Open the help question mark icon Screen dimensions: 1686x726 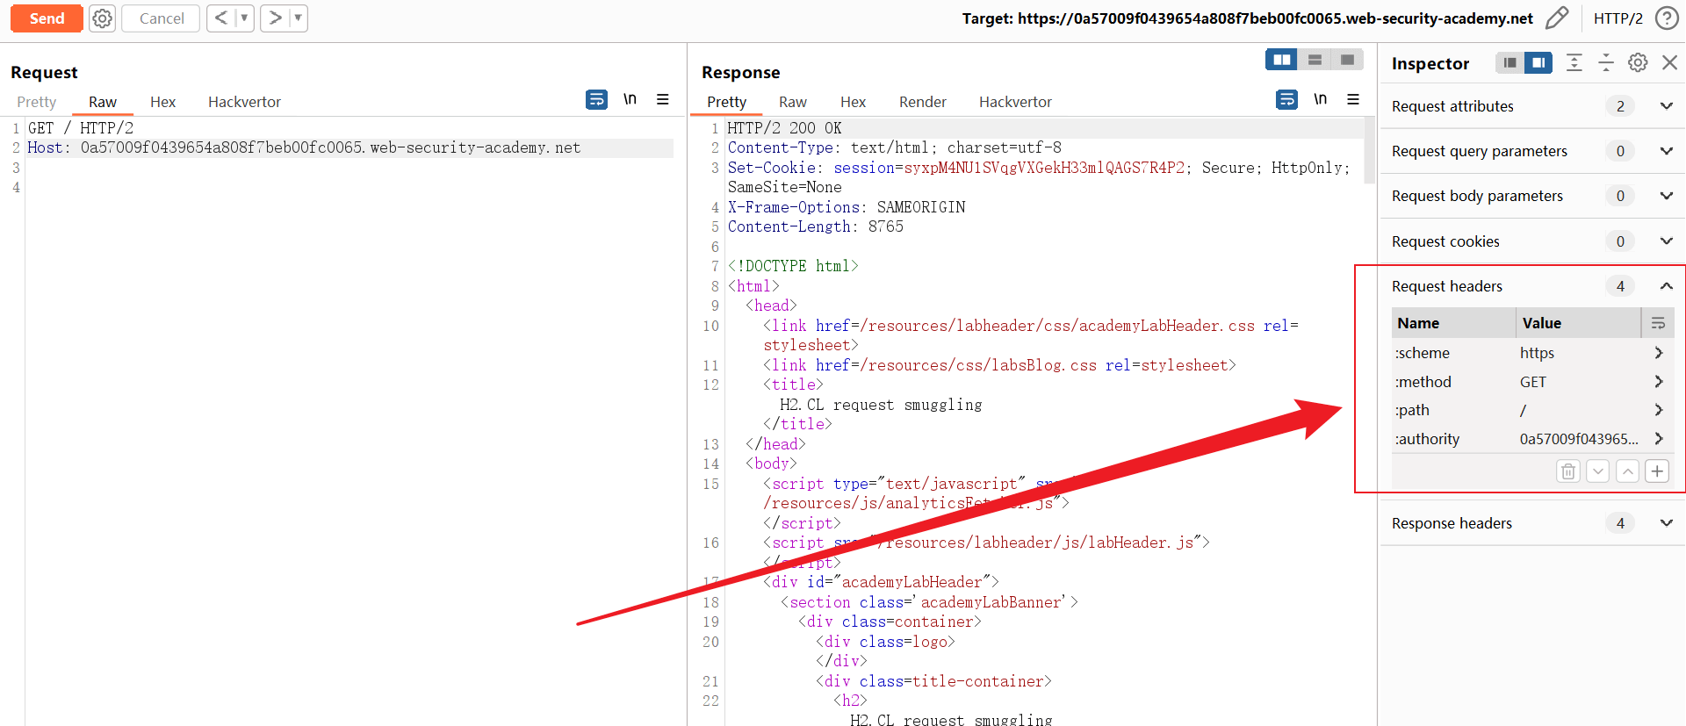click(x=1667, y=18)
